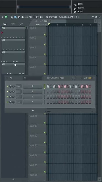Toggle the first step of channel 1

(48, 86)
